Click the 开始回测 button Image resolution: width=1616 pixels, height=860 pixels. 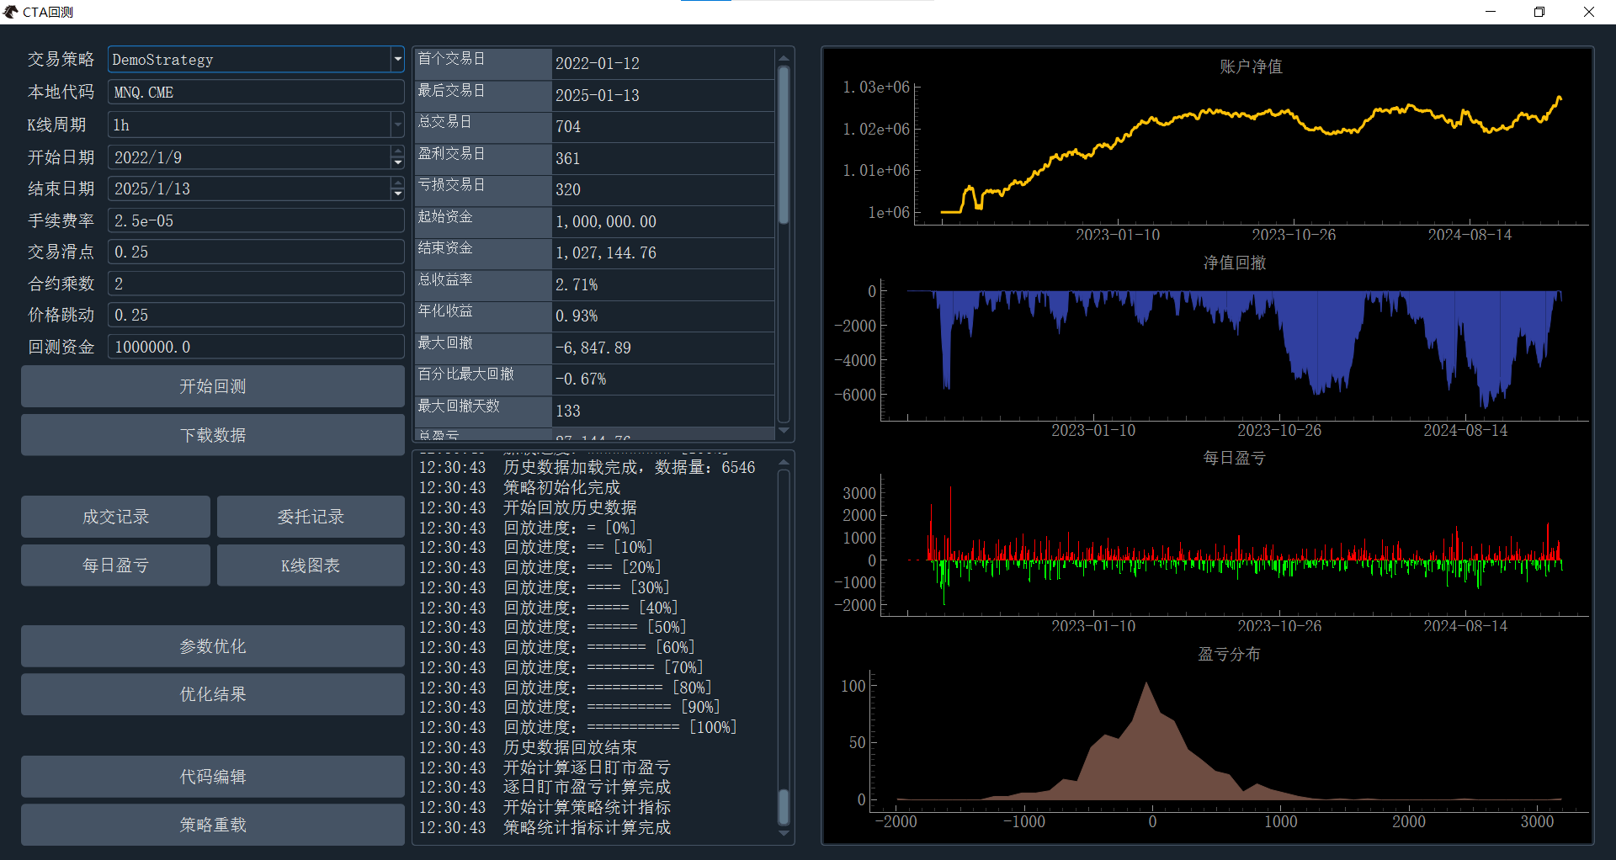point(213,386)
